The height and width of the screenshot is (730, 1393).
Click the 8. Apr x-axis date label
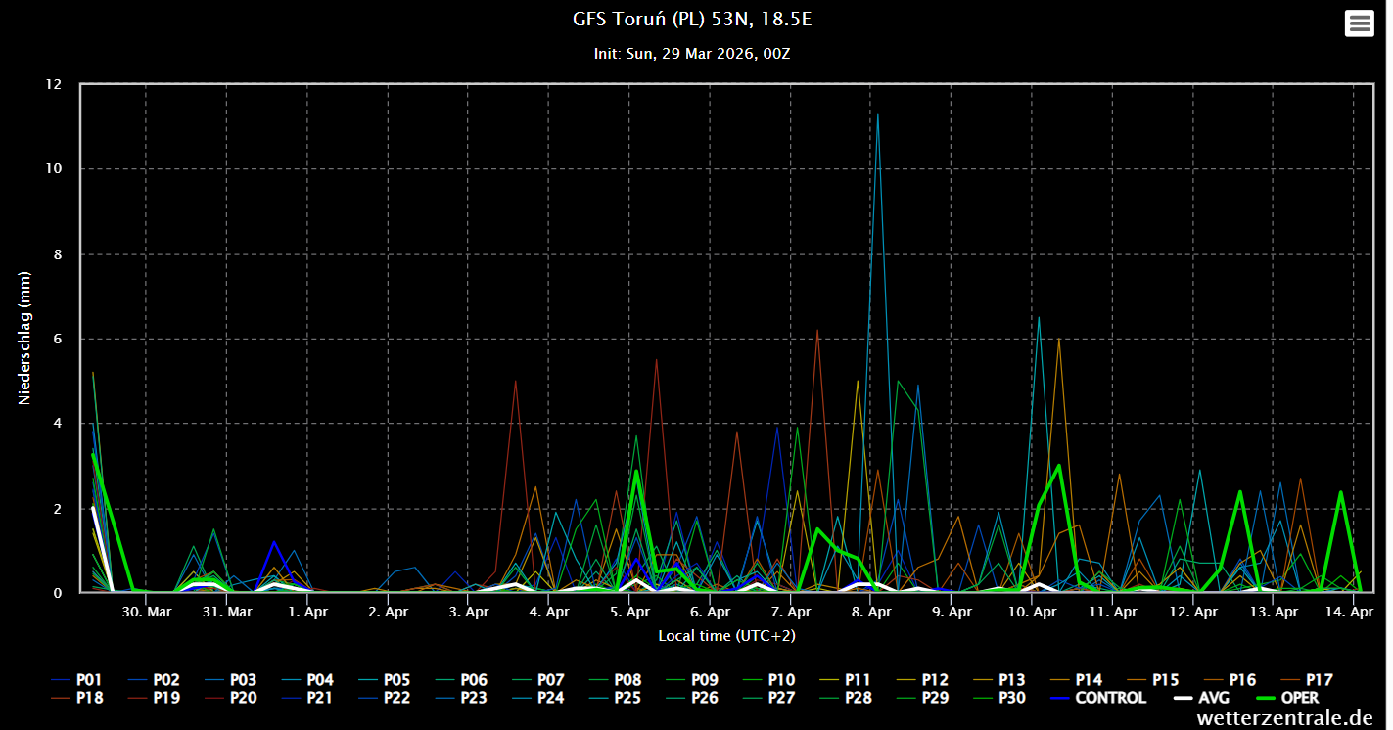870,613
